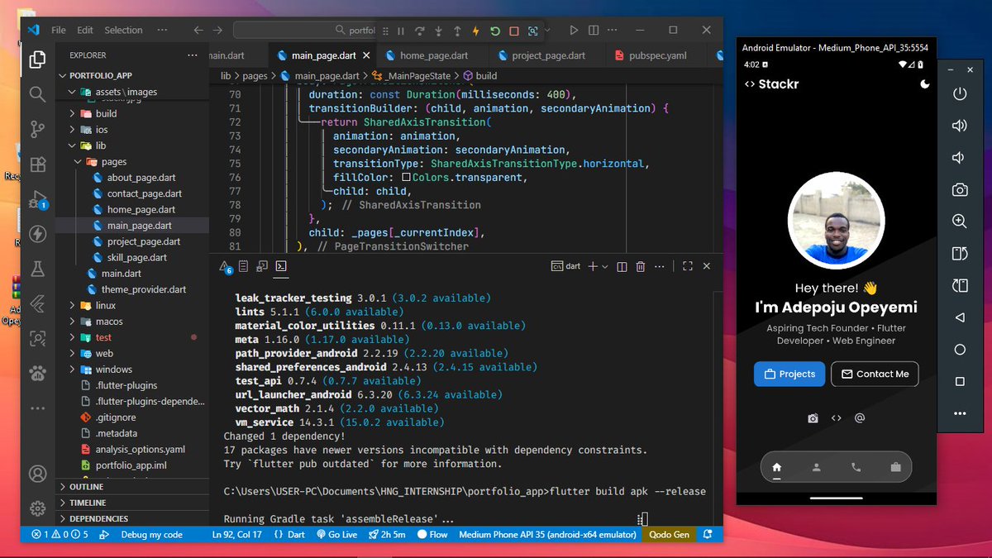992x558 pixels.
Task: Rotate the emulator display
Action: click(x=960, y=254)
